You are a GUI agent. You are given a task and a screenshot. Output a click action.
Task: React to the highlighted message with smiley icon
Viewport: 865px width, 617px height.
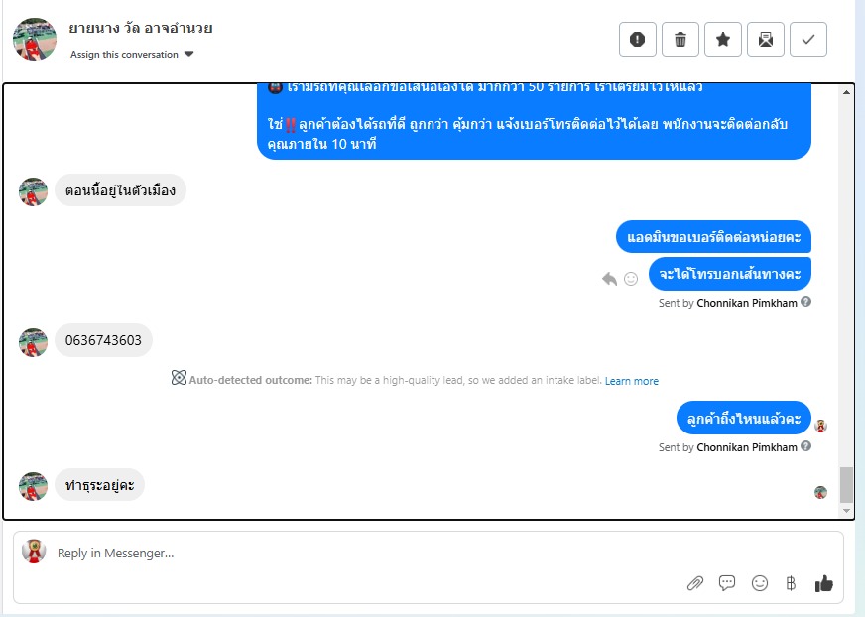coord(631,279)
